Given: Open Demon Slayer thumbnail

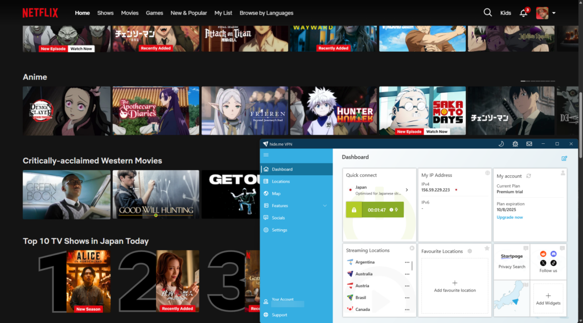Looking at the screenshot, I should [x=67, y=111].
